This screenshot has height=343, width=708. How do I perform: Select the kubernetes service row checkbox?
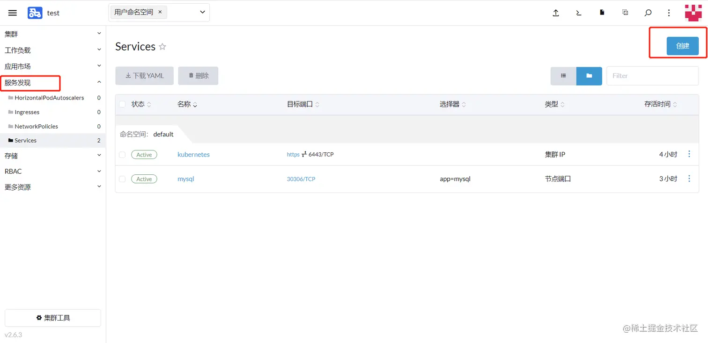122,154
